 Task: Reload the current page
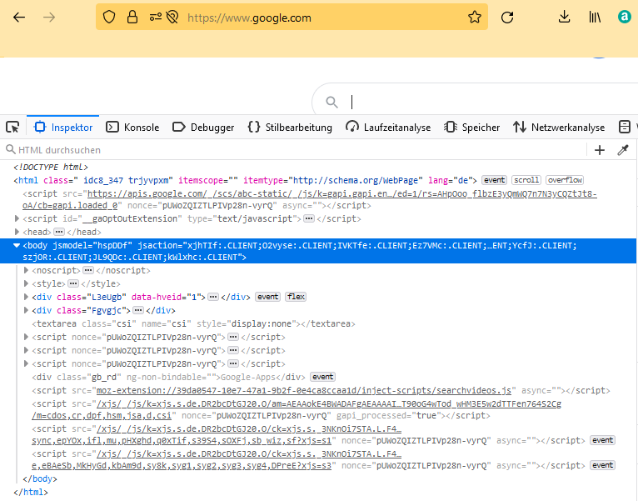click(x=507, y=18)
